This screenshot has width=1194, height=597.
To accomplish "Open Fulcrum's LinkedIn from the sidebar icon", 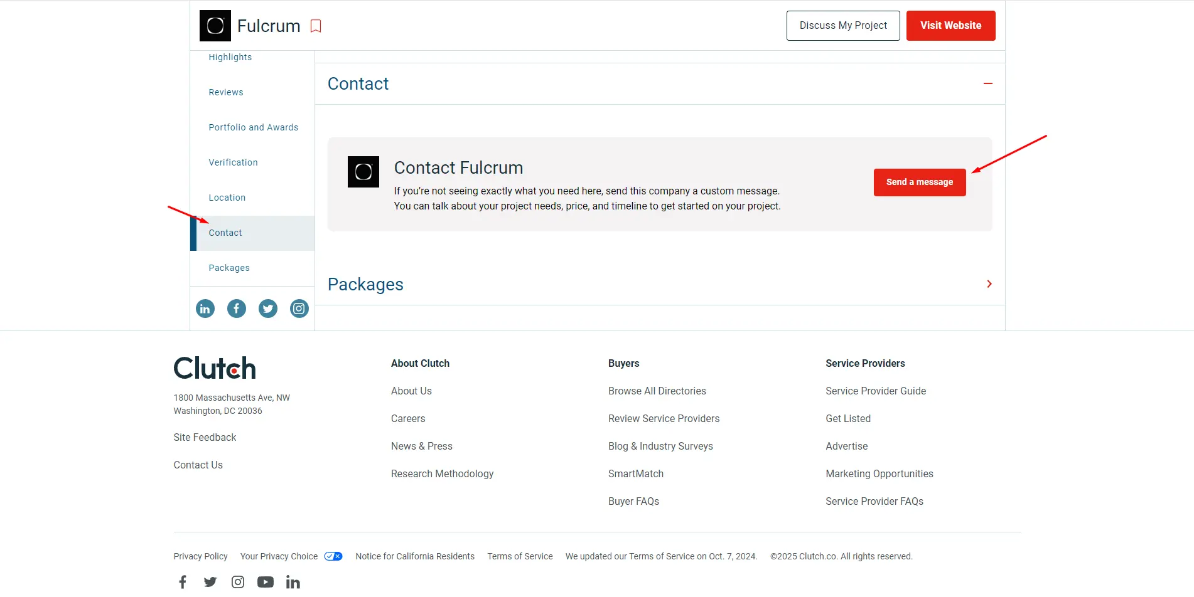I will pyautogui.click(x=205, y=309).
